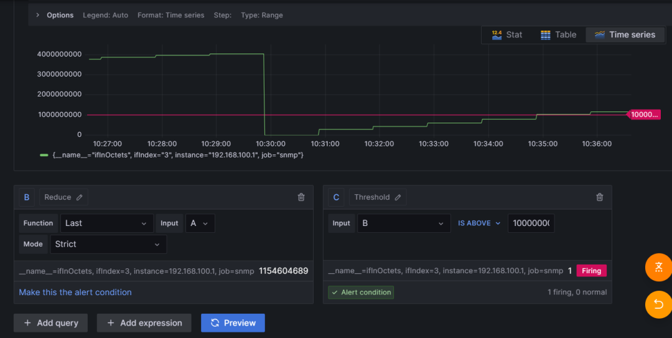Click the Threshold expression title
Viewport: 672px width, 338px height.
pos(372,197)
